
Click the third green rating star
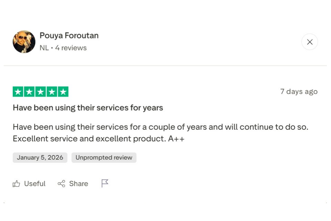tap(41, 92)
